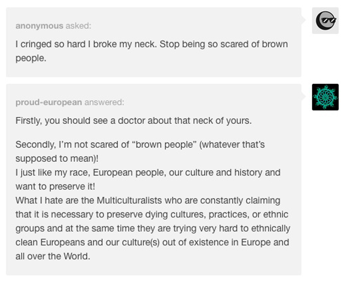
Task: Click the ask bubble's pointer arrow
Action: pyautogui.click(x=303, y=20)
